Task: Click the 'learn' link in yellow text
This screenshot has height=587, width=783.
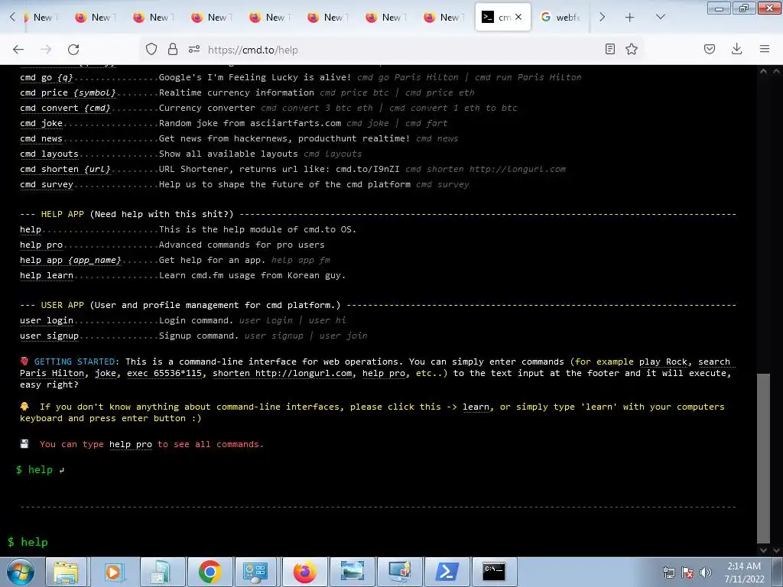Action: [476, 407]
